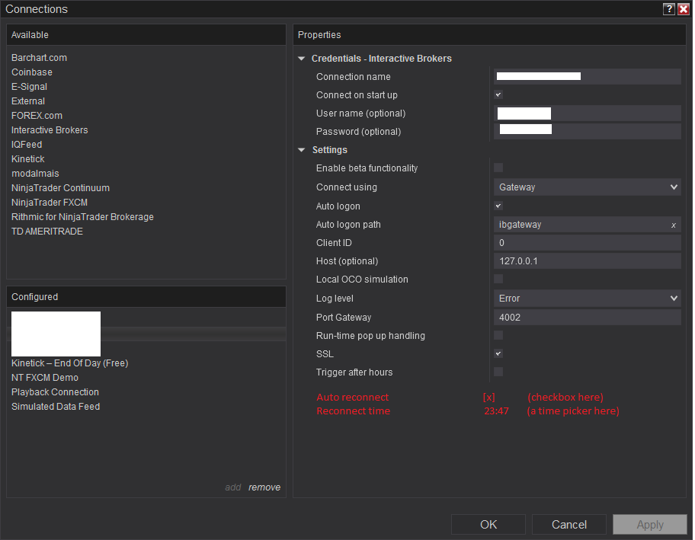The height and width of the screenshot is (540, 695).
Task: Toggle the SSL checkbox
Action: pyautogui.click(x=498, y=353)
